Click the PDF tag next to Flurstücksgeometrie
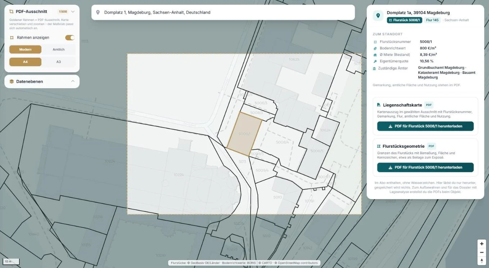Image resolution: width=489 pixels, height=268 pixels. [x=431, y=146]
